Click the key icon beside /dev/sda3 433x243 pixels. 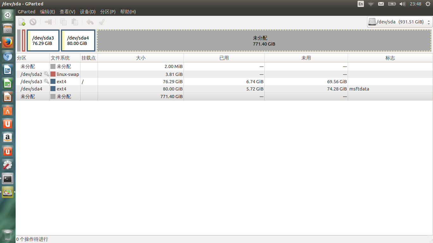pos(46,81)
